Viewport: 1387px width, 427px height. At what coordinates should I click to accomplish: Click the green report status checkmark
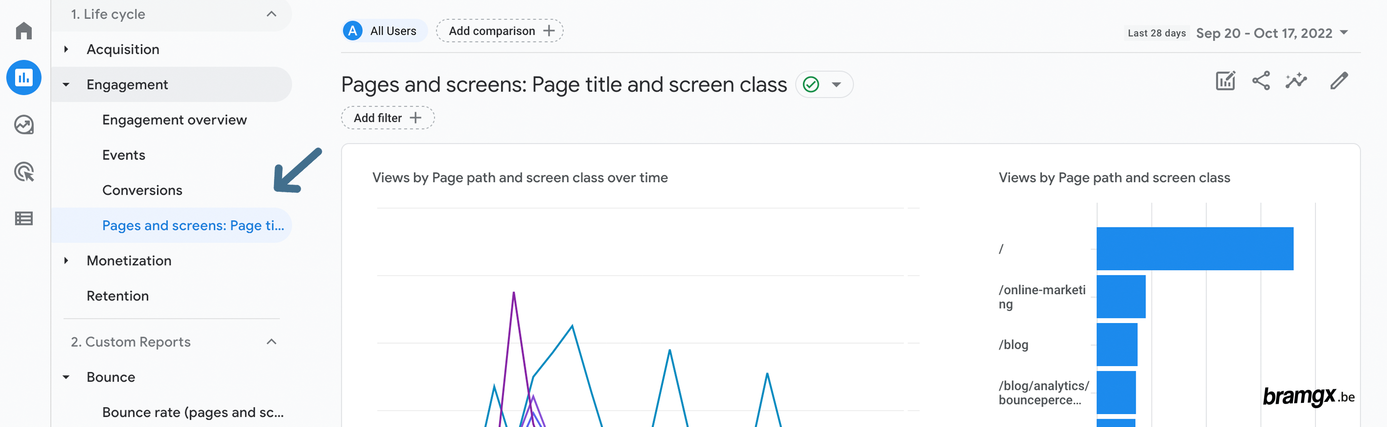[x=810, y=85]
